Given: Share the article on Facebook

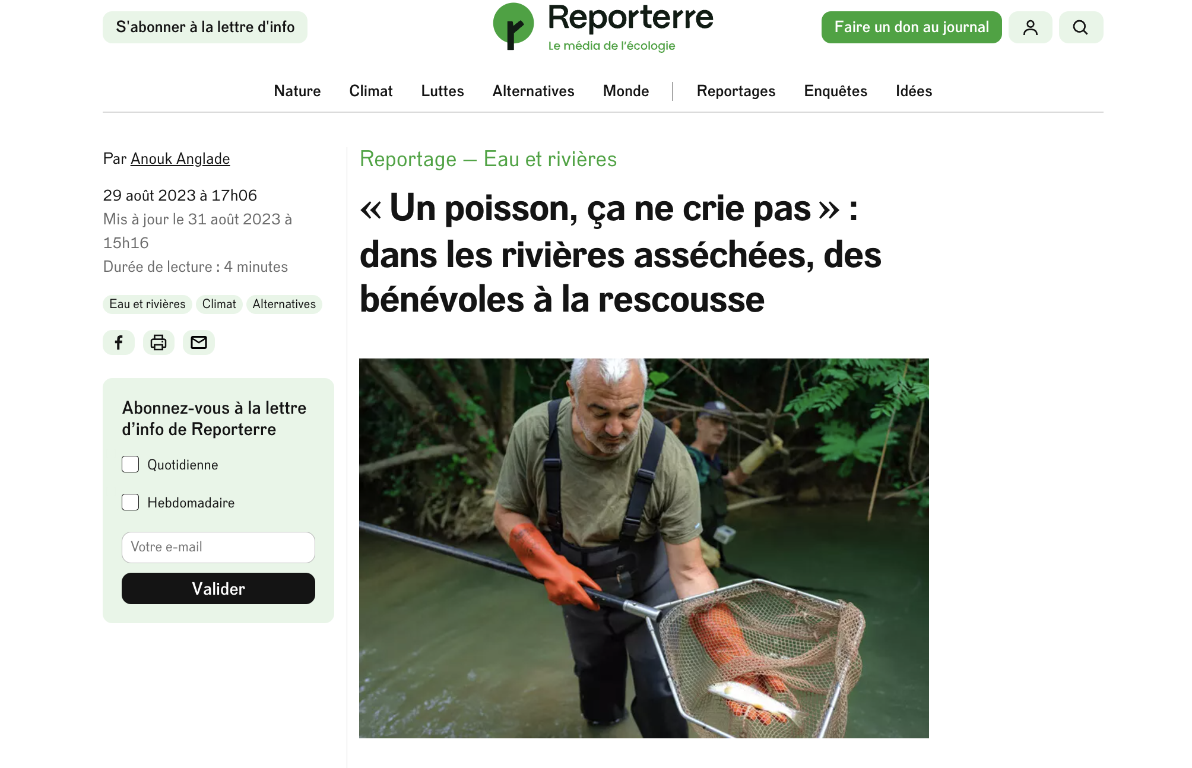Looking at the screenshot, I should click(x=119, y=342).
